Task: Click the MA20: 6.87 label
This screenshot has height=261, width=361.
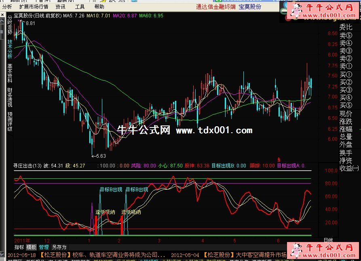Action: (125, 16)
